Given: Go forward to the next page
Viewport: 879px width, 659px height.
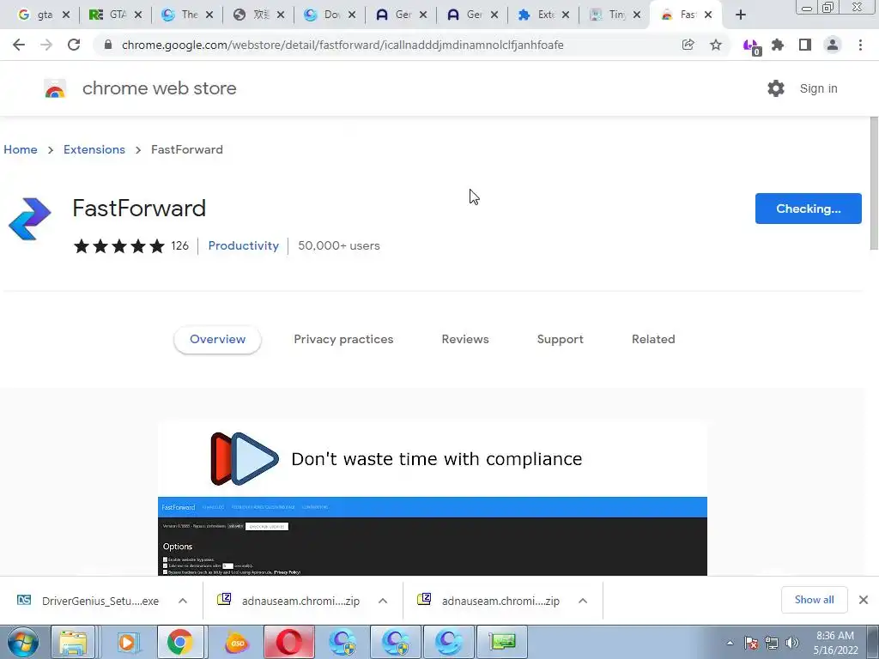Looking at the screenshot, I should pyautogui.click(x=46, y=45).
